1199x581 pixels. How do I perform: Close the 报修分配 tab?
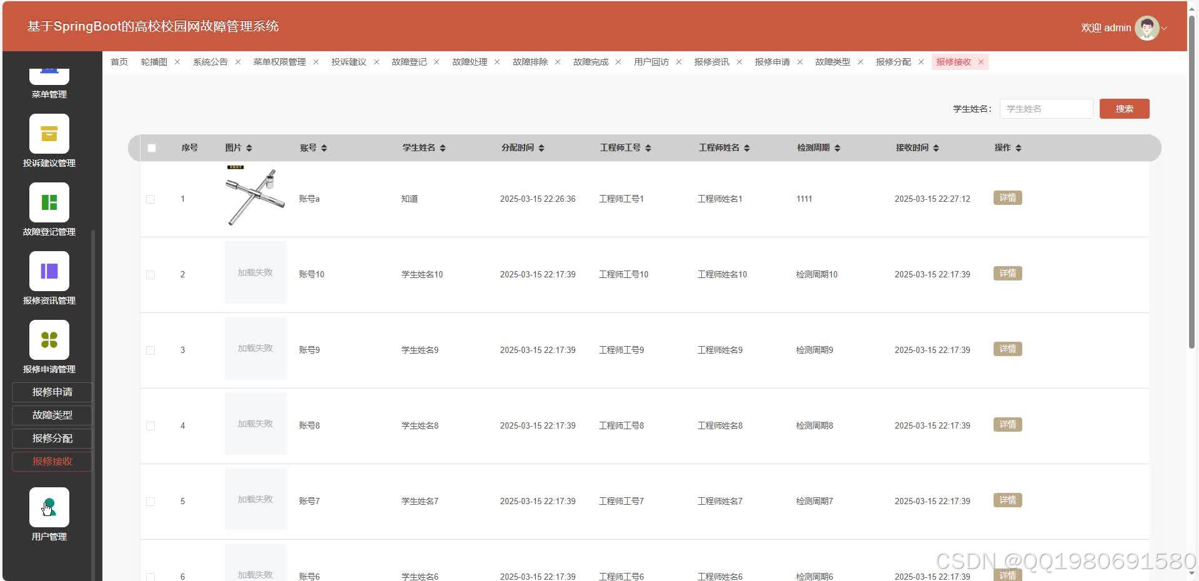click(921, 62)
